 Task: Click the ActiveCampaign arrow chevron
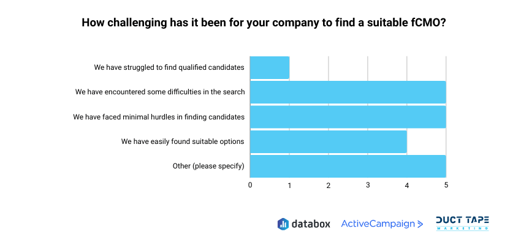pyautogui.click(x=420, y=224)
